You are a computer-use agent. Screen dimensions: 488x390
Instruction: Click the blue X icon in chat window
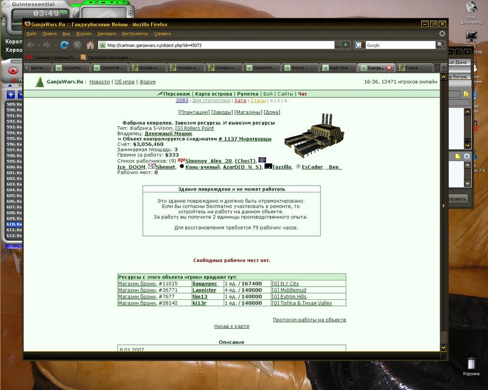[466, 156]
